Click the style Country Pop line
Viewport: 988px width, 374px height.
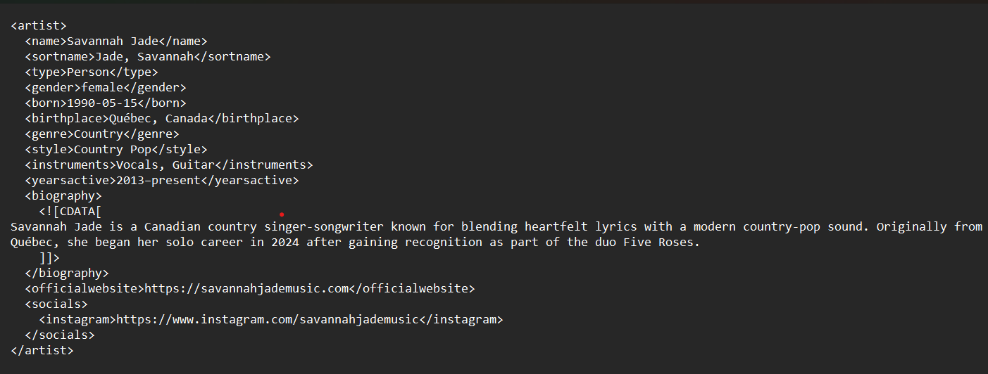pos(116,150)
